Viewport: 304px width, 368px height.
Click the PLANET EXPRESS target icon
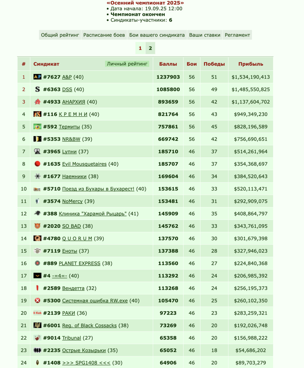click(x=37, y=263)
